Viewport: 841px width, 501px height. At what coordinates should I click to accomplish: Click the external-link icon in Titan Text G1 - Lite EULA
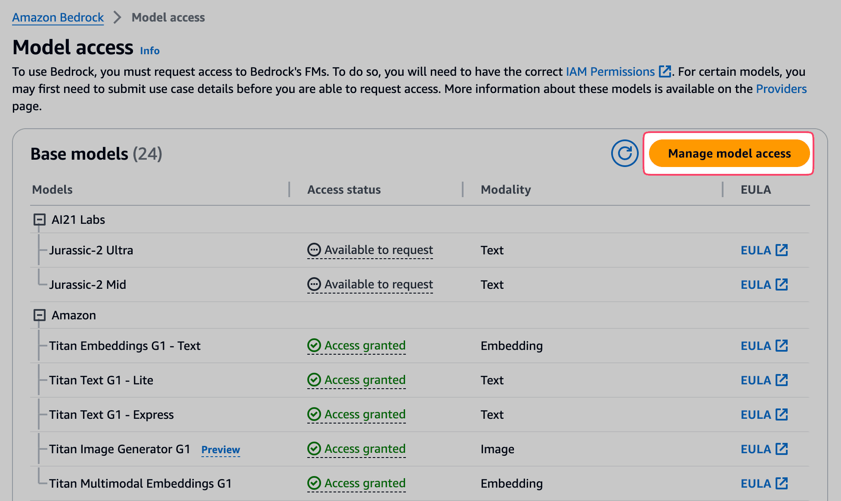click(x=782, y=380)
